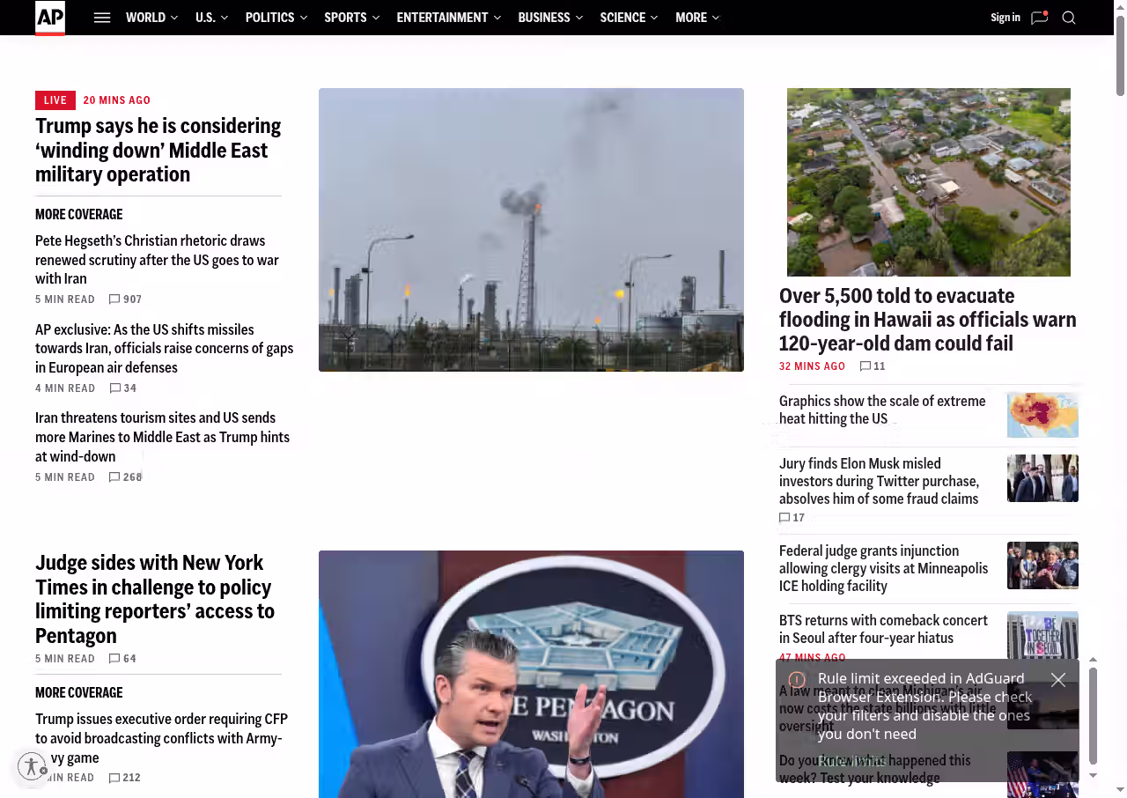The height and width of the screenshot is (798, 1127).
Task: Open the hamburger navigation menu
Action: (x=102, y=18)
